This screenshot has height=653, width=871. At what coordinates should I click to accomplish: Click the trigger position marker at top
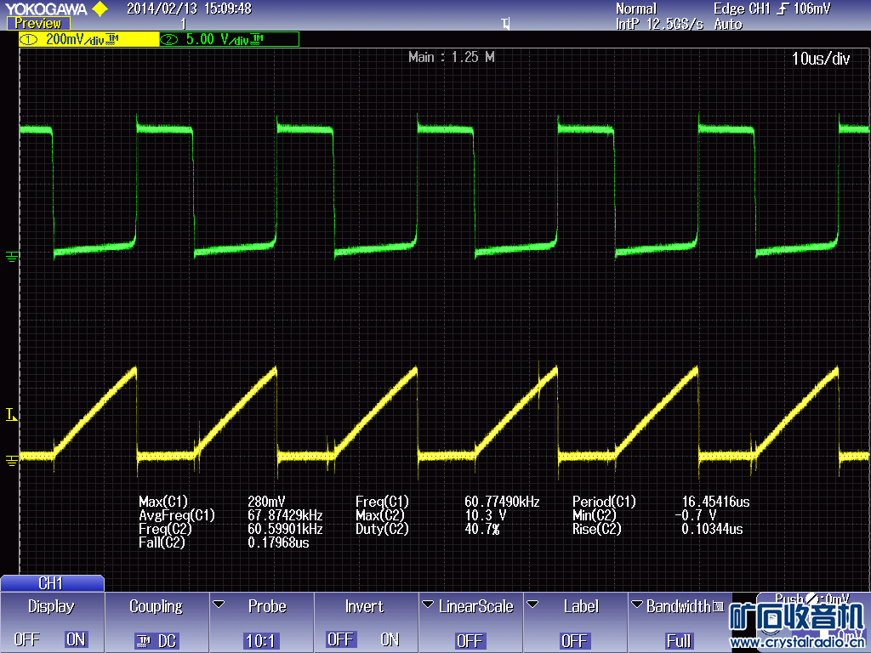click(506, 25)
